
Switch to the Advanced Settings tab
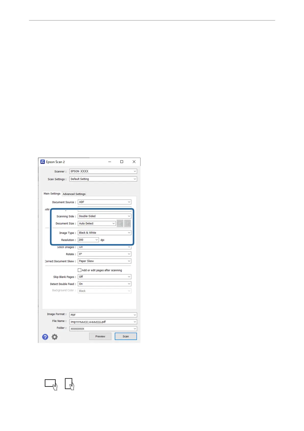(x=74, y=194)
